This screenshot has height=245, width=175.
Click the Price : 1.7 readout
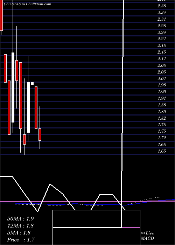(21, 240)
